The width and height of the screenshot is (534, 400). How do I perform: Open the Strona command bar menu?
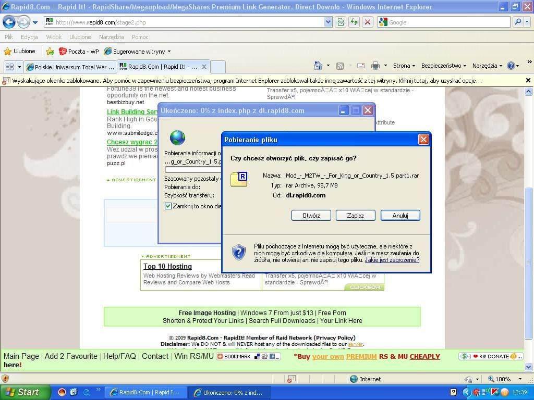[404, 66]
